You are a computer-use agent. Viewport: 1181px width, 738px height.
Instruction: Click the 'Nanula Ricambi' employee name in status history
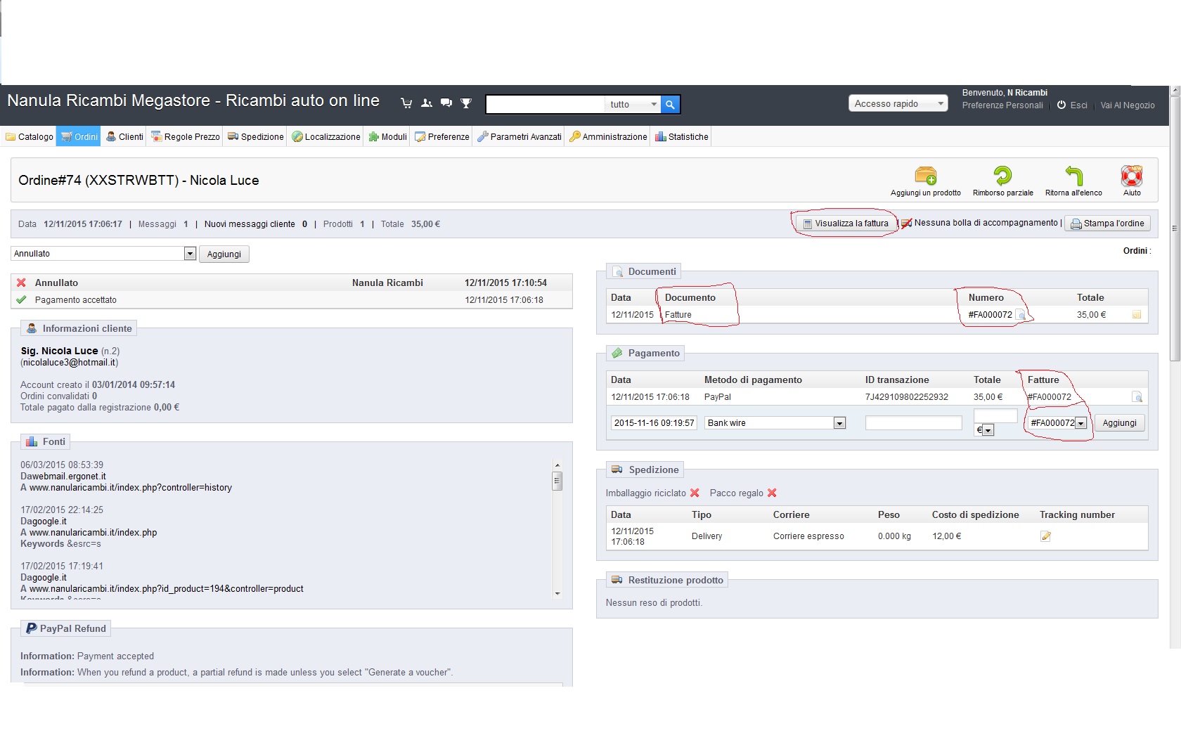point(387,283)
